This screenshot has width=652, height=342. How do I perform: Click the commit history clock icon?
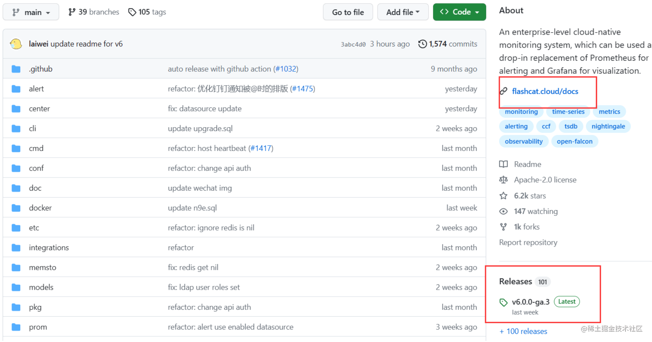(422, 44)
